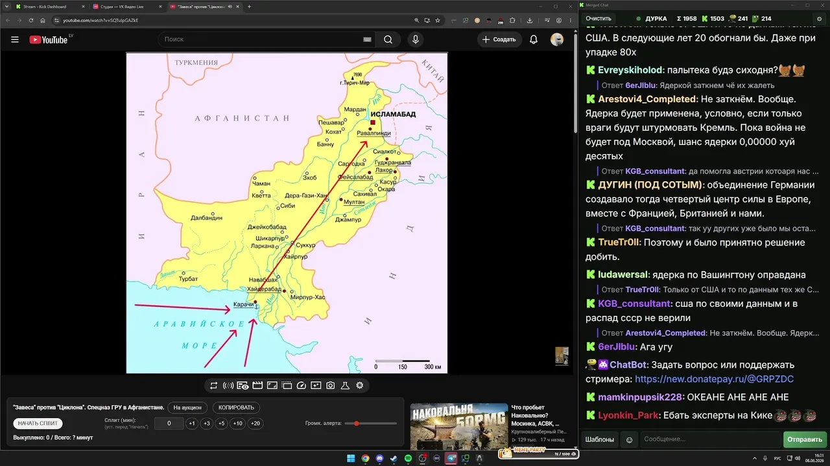Click the Шаблоны templates button

[600, 439]
